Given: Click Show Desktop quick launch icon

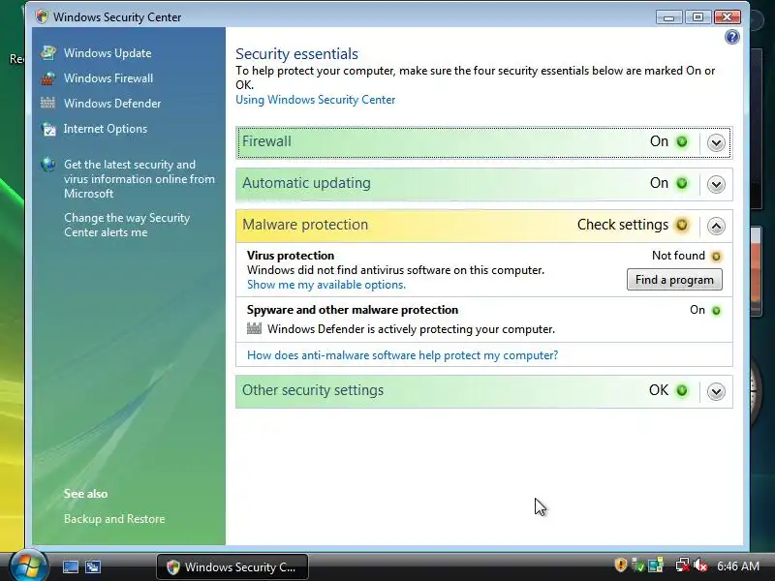Looking at the screenshot, I should pos(71,566).
